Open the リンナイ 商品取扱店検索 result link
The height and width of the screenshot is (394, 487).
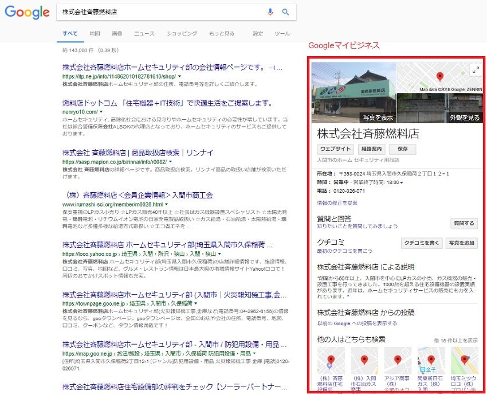[x=138, y=153]
